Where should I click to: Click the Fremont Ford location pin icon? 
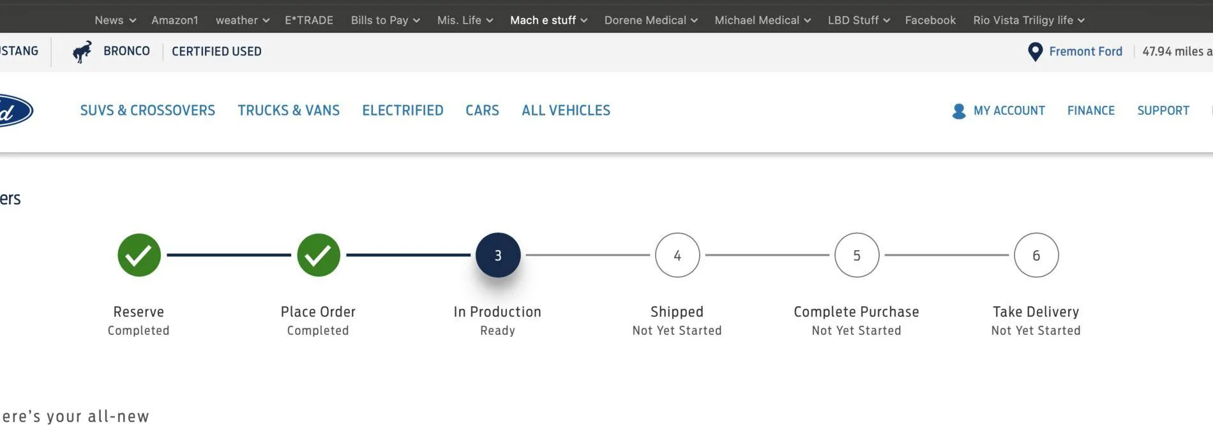click(x=1035, y=52)
